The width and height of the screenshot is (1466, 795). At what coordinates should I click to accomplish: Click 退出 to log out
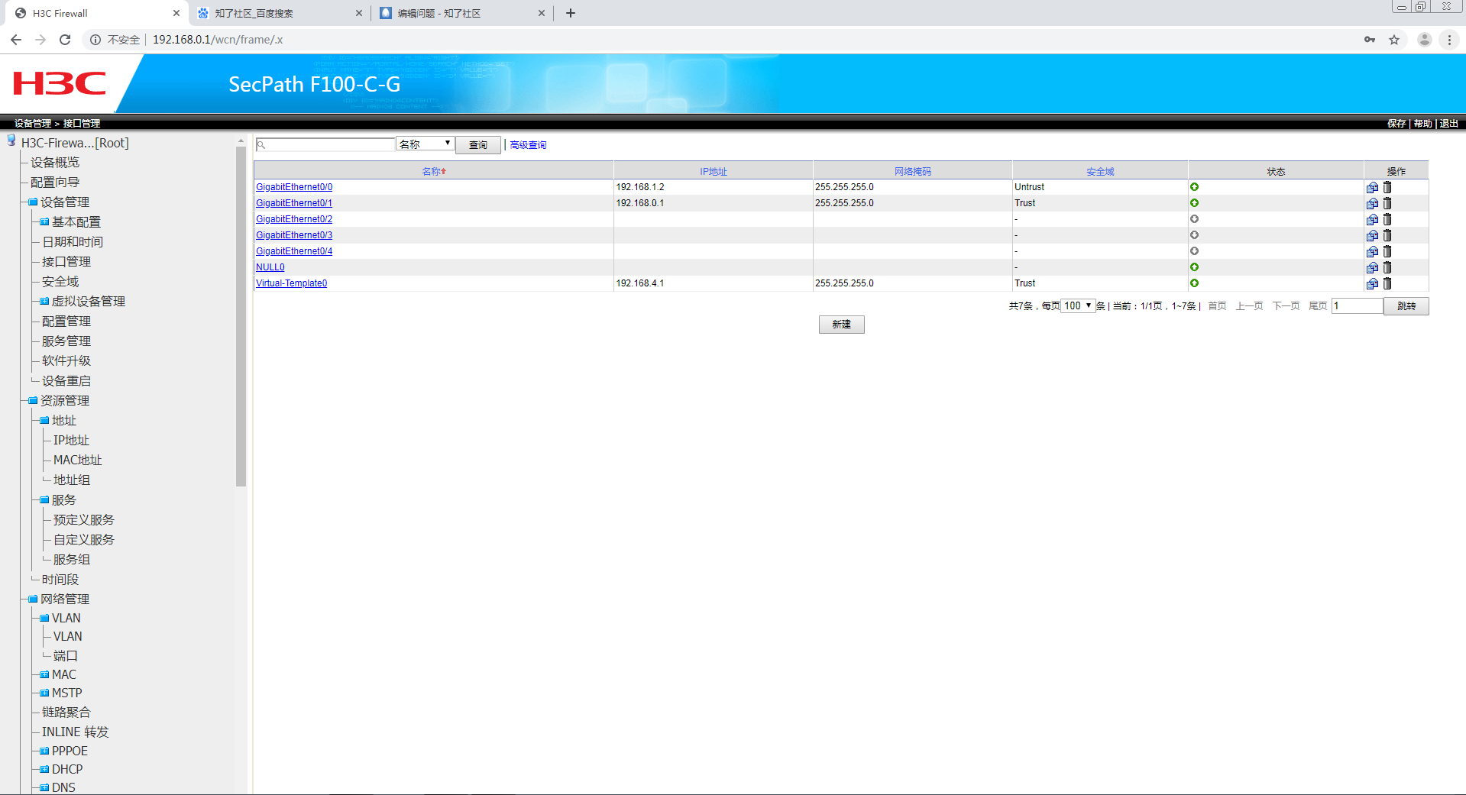point(1449,124)
